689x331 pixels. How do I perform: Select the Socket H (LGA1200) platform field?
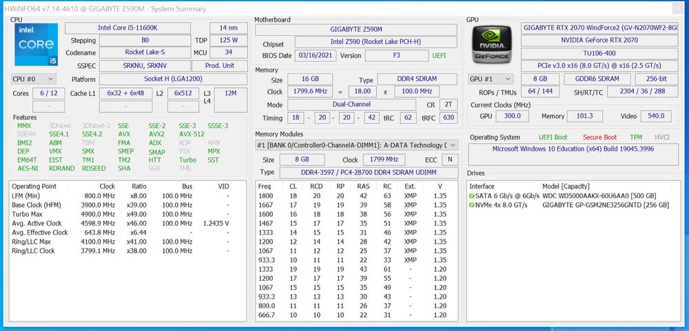point(173,79)
